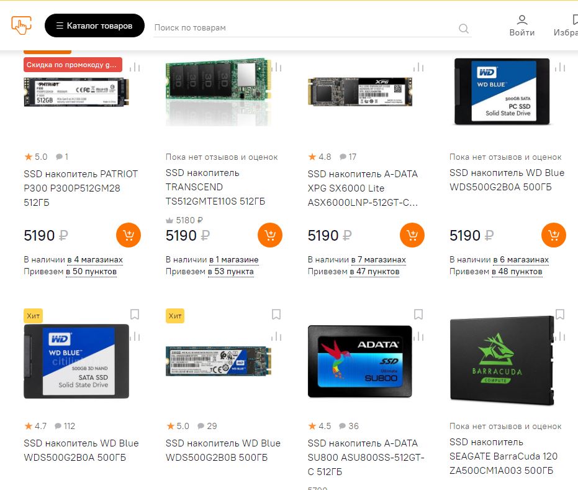Add WD Blue WDS500G2B0A 5190 to cart
The width and height of the screenshot is (578, 490).
click(x=554, y=235)
